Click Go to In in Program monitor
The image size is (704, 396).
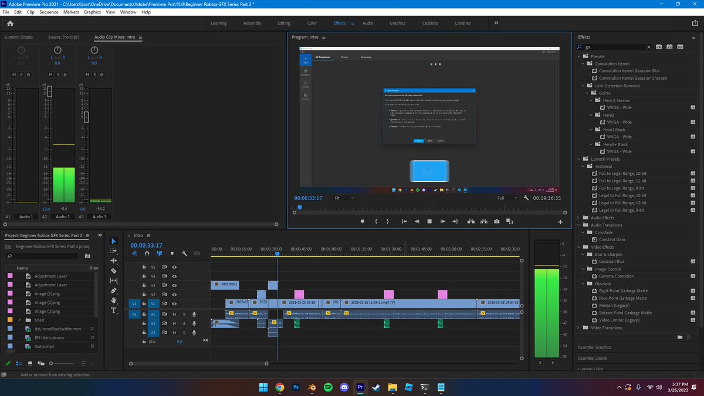coord(404,221)
